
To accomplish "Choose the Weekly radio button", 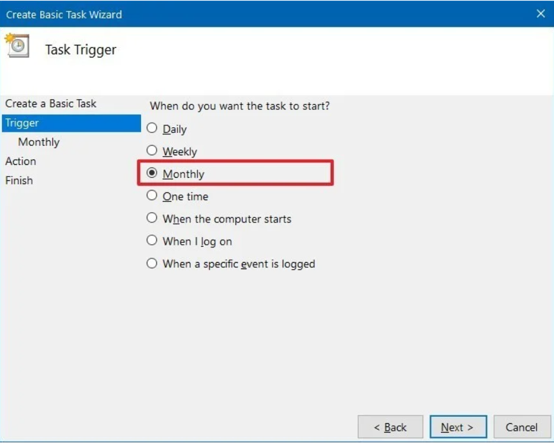I will click(152, 151).
